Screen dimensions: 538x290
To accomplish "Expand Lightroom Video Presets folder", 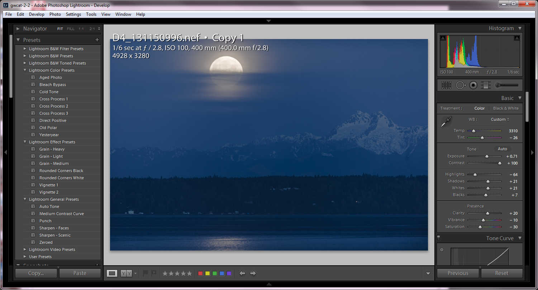I will coord(25,249).
